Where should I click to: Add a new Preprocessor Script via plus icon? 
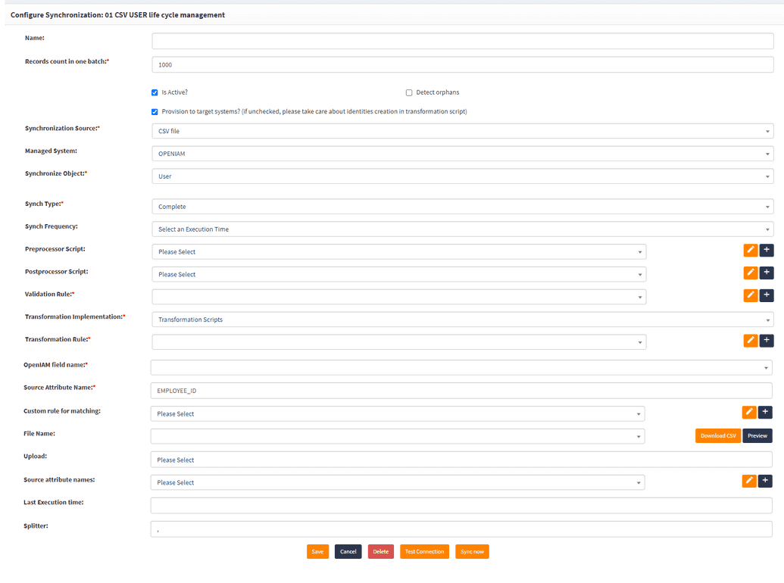click(767, 250)
